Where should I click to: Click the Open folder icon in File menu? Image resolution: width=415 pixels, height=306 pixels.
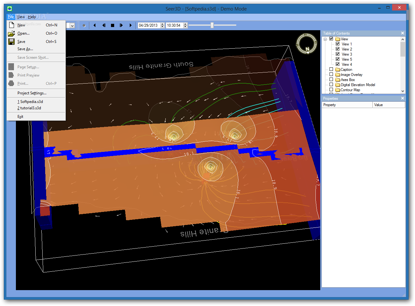tap(11, 33)
